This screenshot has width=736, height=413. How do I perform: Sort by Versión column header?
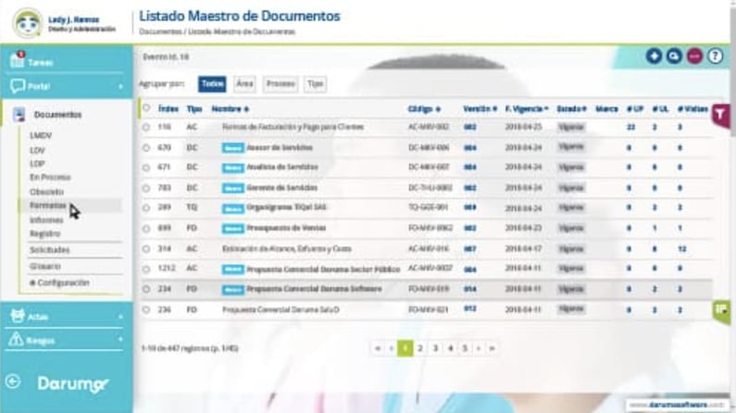click(x=480, y=109)
